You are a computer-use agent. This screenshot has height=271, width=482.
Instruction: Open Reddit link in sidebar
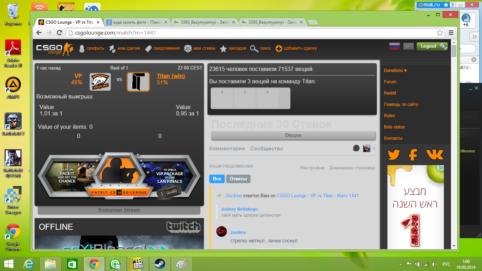point(390,93)
